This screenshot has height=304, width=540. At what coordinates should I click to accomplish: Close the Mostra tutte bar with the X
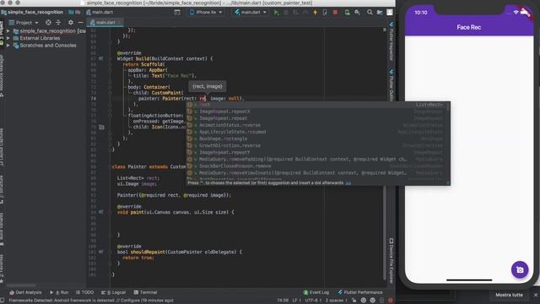(536, 295)
